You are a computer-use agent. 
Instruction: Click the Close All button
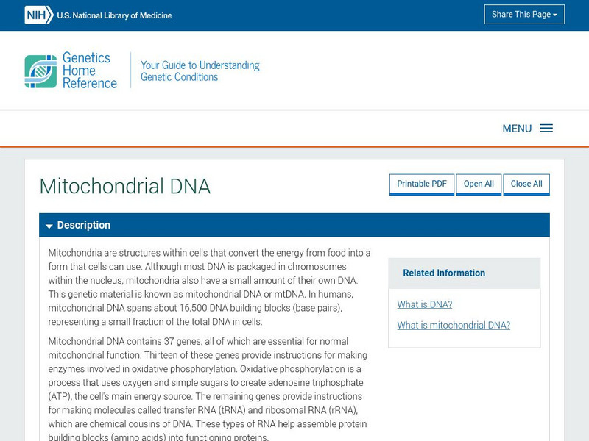coord(526,184)
